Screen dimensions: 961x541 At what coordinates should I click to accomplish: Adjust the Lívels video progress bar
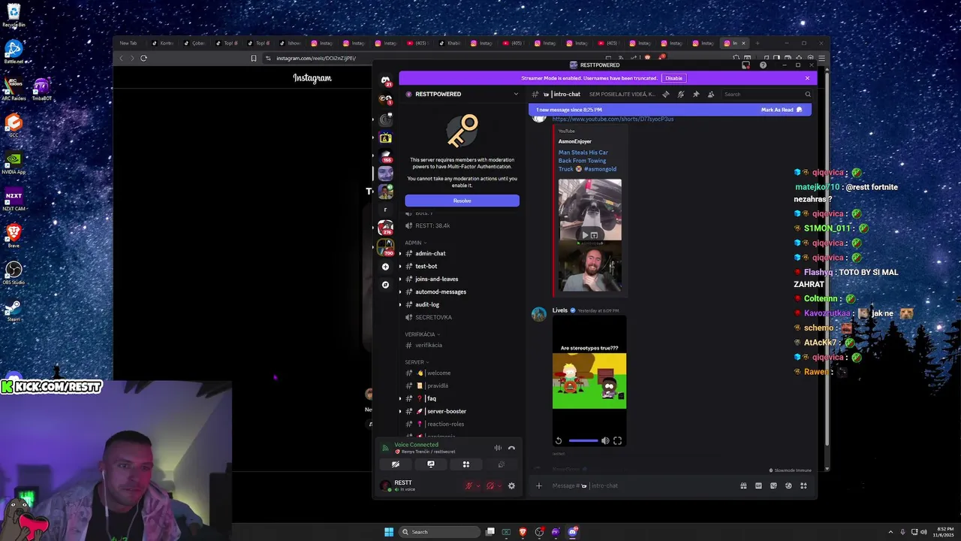tap(583, 441)
